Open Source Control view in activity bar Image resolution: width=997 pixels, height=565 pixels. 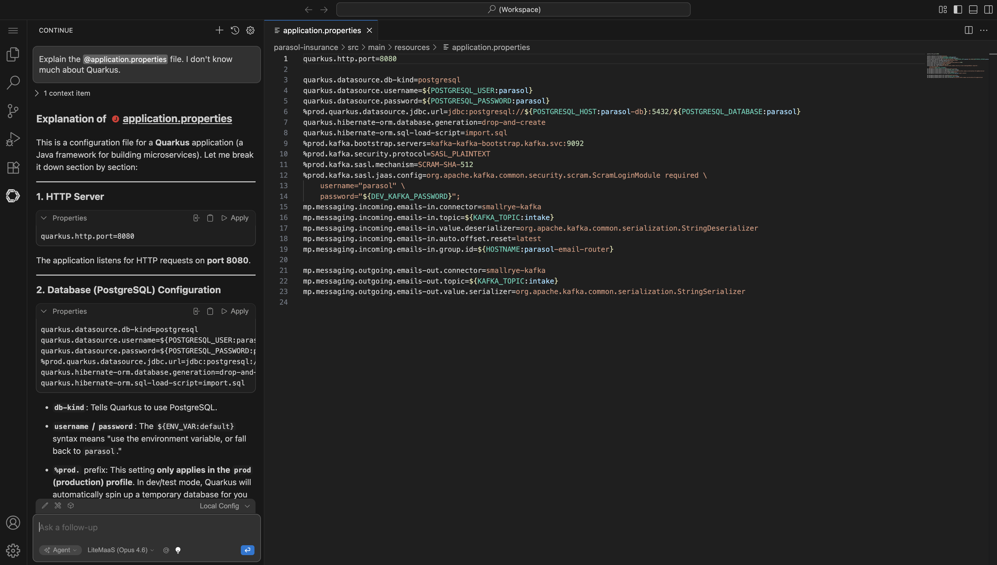tap(13, 111)
